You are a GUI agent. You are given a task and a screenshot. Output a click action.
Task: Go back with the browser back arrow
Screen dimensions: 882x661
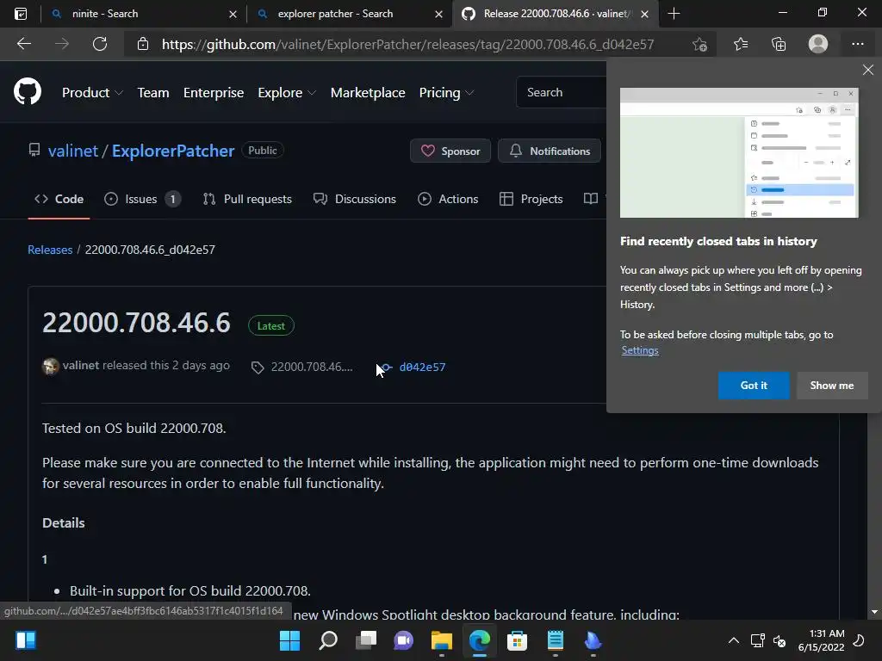(24, 44)
